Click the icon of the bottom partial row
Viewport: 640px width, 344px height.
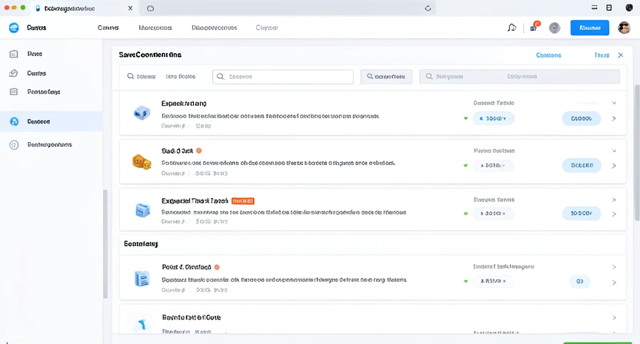pos(142,325)
